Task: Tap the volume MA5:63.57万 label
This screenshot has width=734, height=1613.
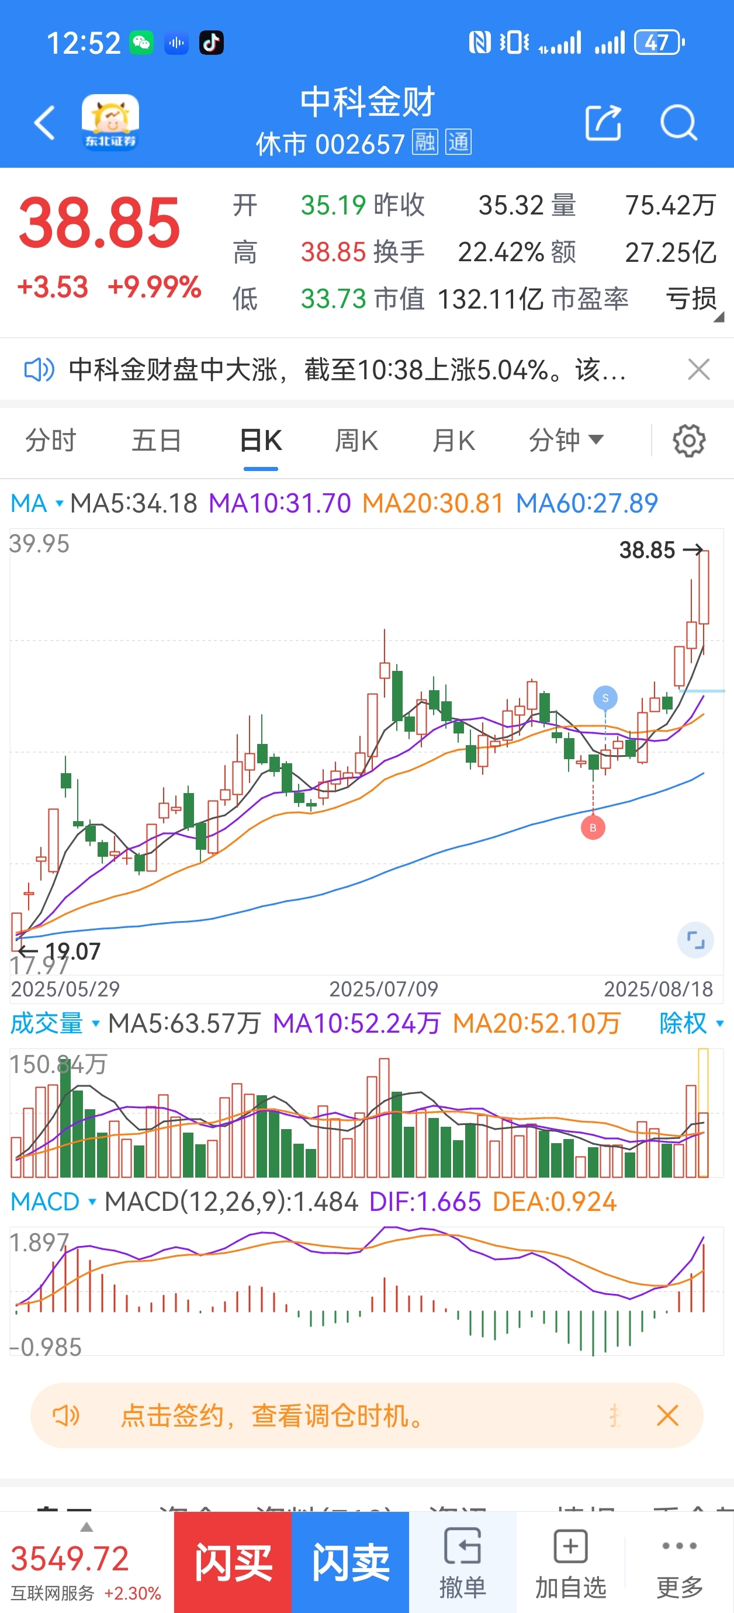Action: [184, 1023]
